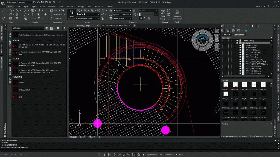Toggle Grid display in status bar
280x157 pixels.
tap(109, 155)
